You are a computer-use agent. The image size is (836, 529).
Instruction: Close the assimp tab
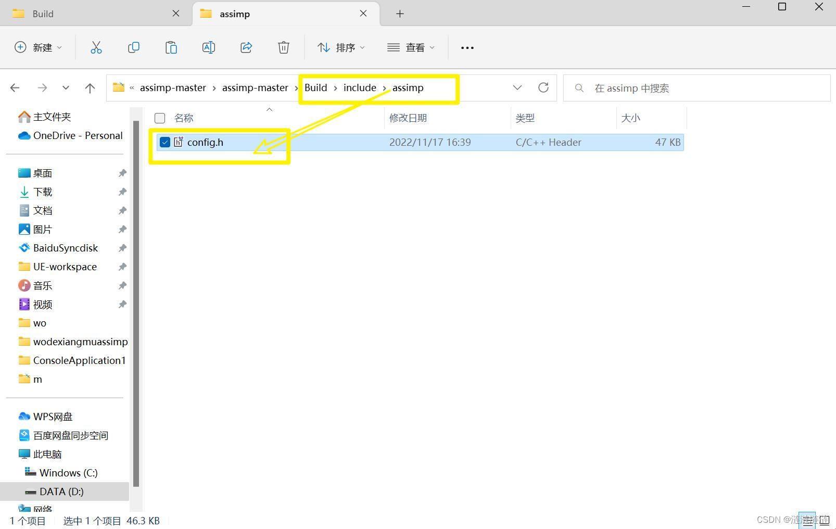coord(363,14)
